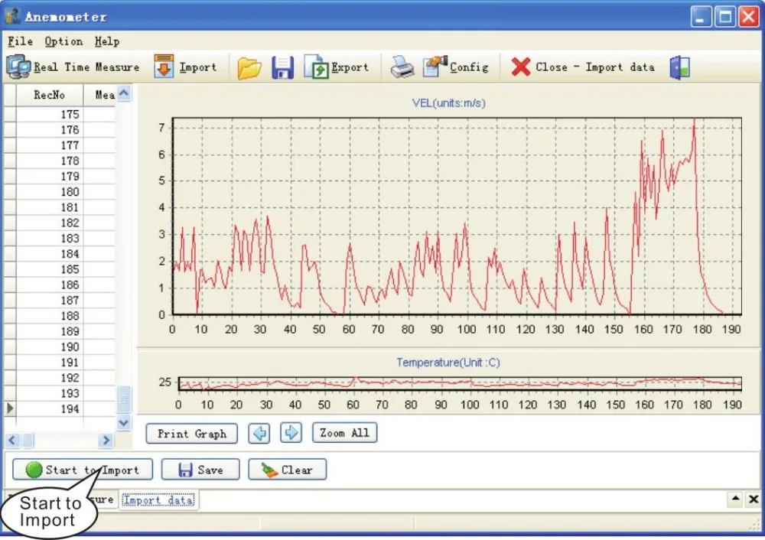Select record number 190 row

coord(60,346)
